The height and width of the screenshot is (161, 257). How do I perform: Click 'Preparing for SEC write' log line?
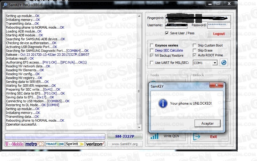click(x=33, y=89)
